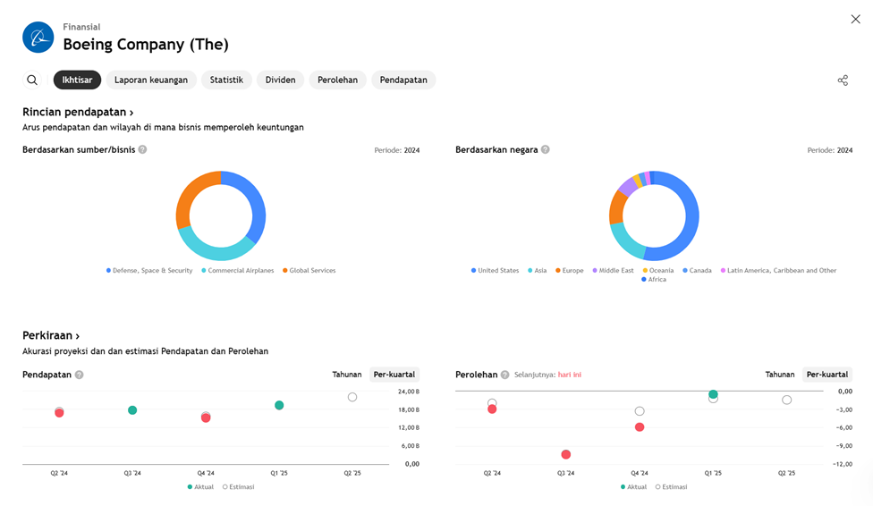
Task: Select the Ikhtisar tab
Action: pos(77,80)
